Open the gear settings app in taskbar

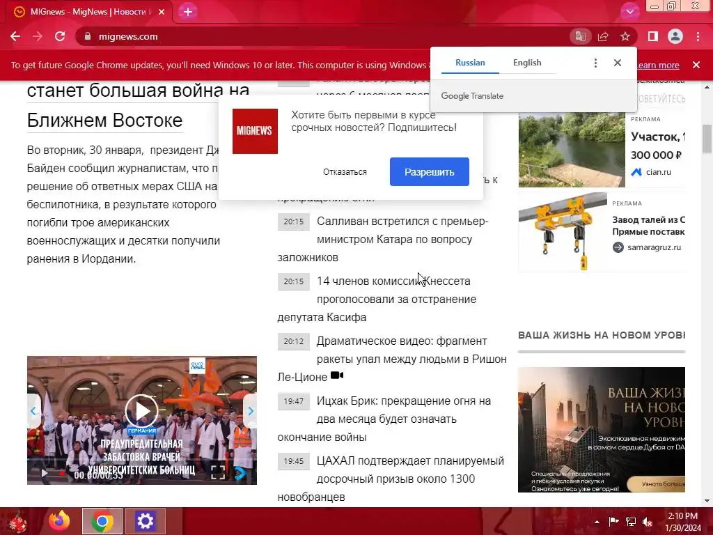point(145,521)
